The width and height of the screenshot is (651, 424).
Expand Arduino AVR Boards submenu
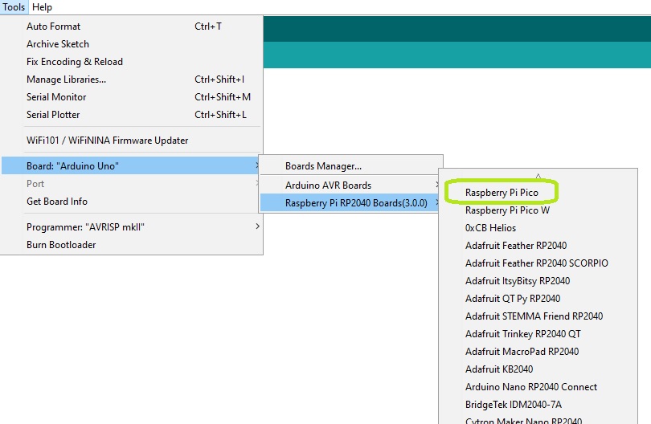click(x=328, y=185)
